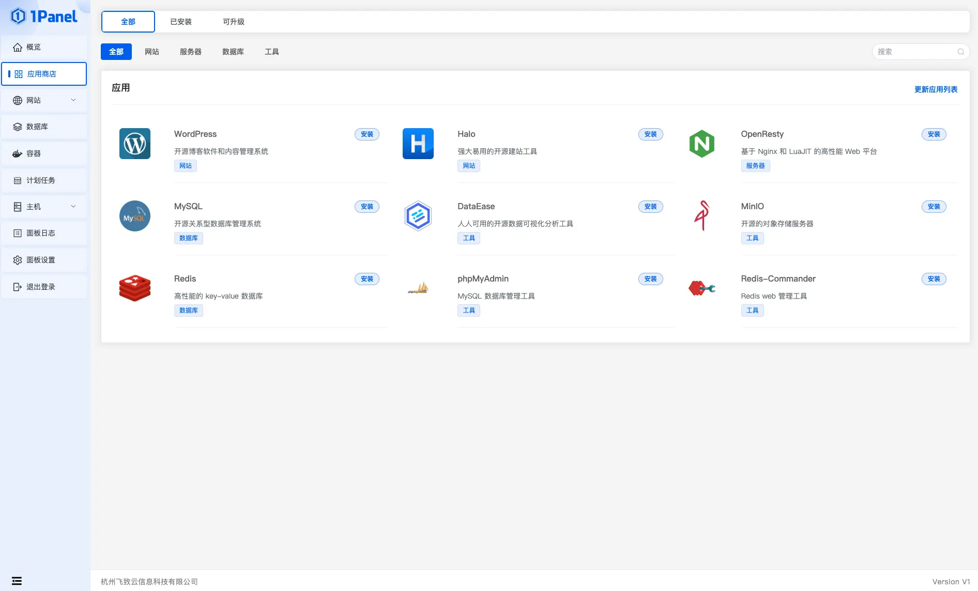Click the 1Panel logo
Screen dimensions: 978x591
[x=44, y=16]
